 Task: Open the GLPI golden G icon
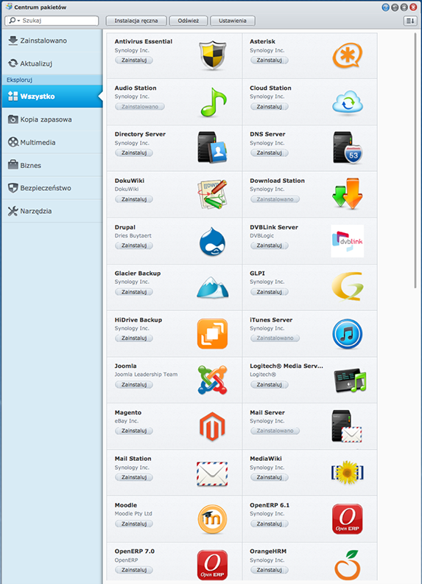click(x=347, y=287)
